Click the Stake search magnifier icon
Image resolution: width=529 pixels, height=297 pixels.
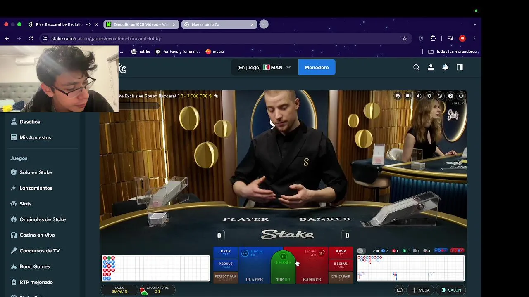(417, 67)
